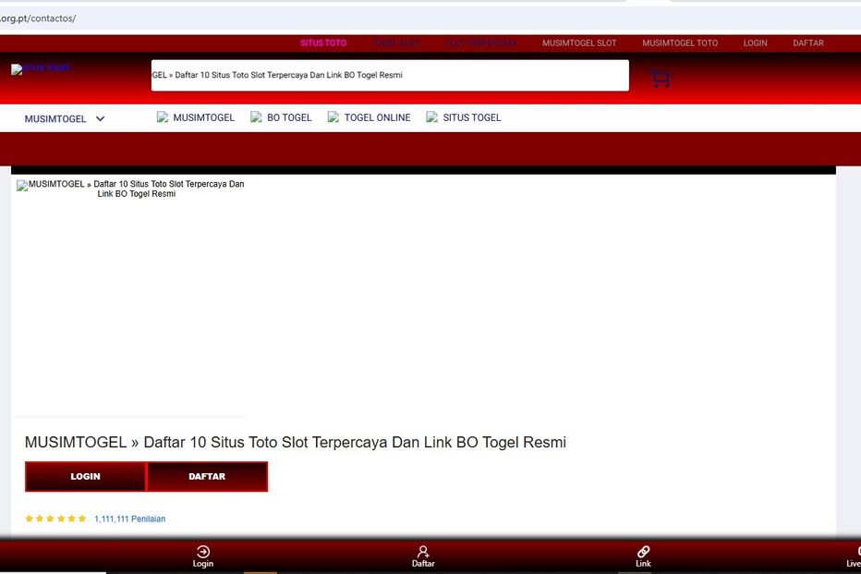Click DAFTAR in the top navigation bar
861x574 pixels.
pos(808,43)
